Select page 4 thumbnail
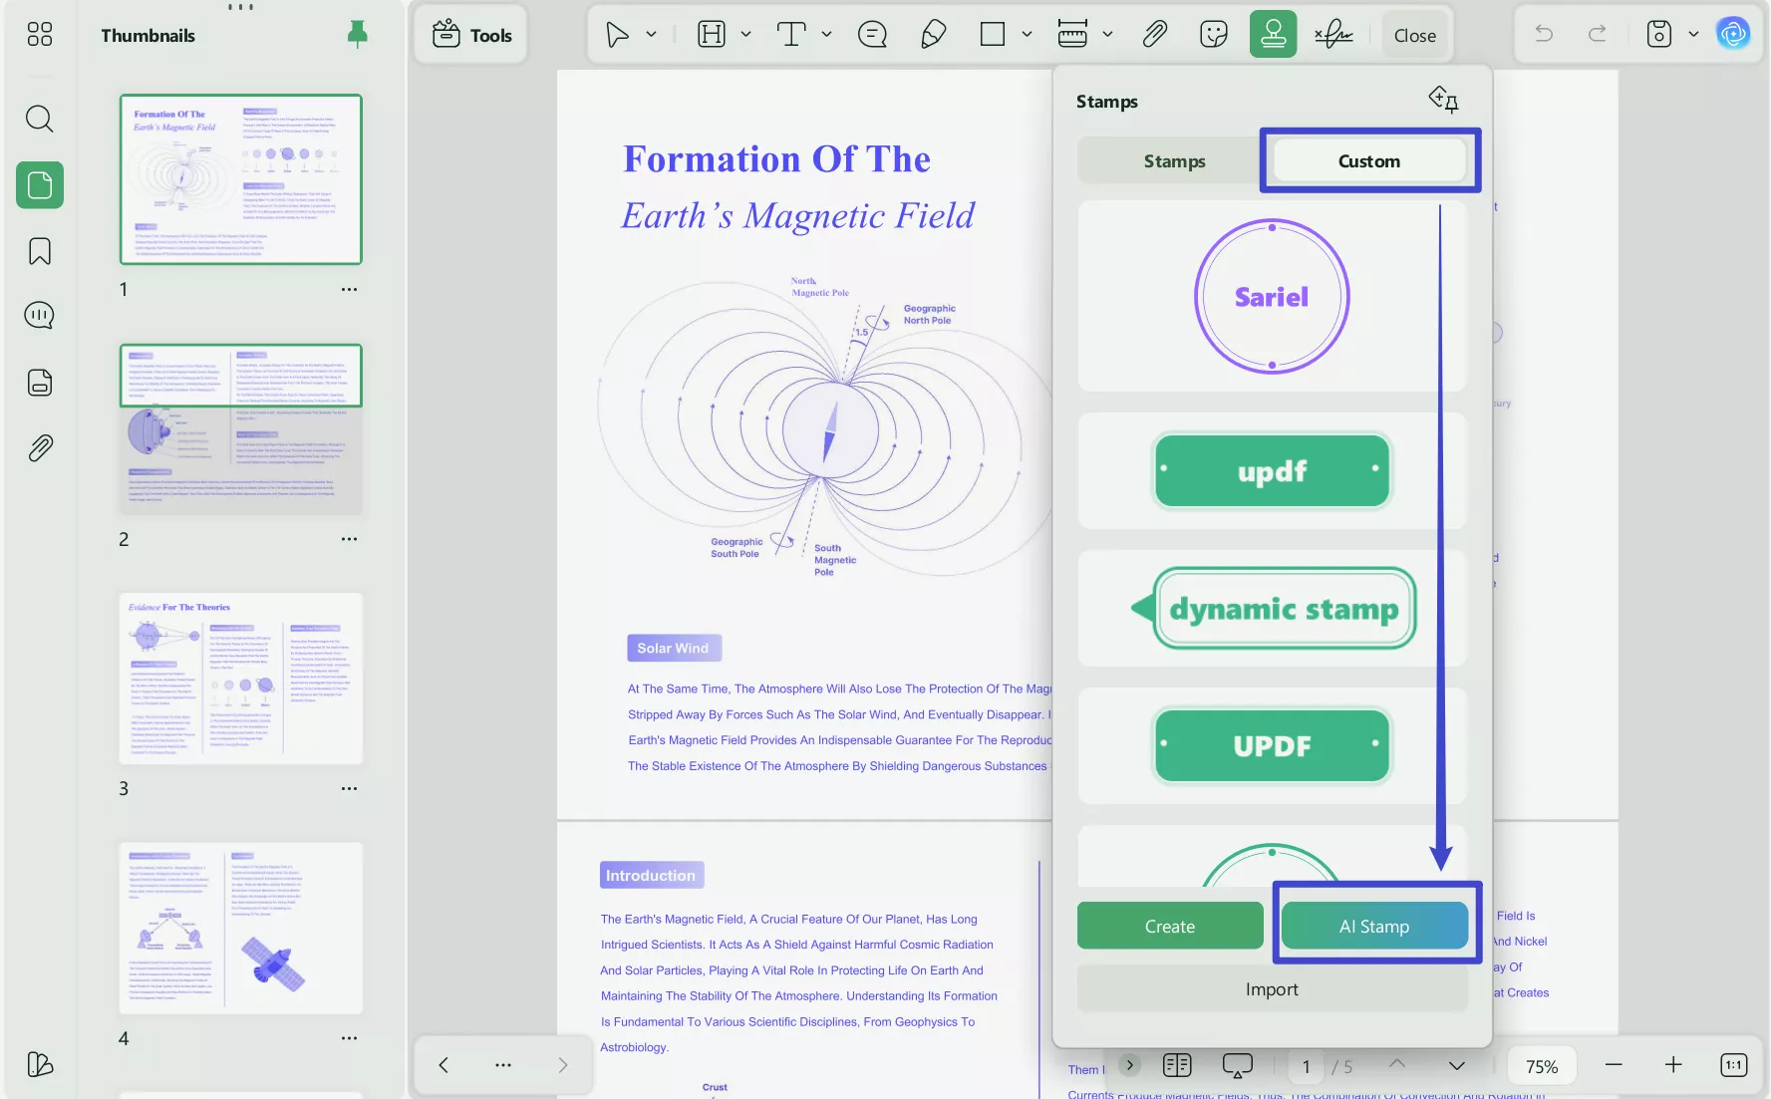Screen dimensions: 1771x1099 [x=241, y=929]
